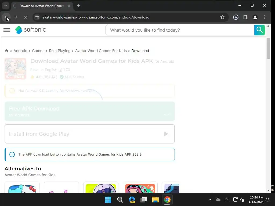Open the Games breadcrumb link

[x=38, y=51]
